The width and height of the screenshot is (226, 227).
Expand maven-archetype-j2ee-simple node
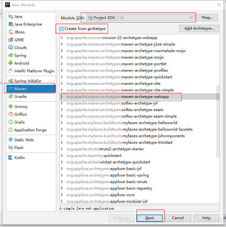tap(62, 44)
